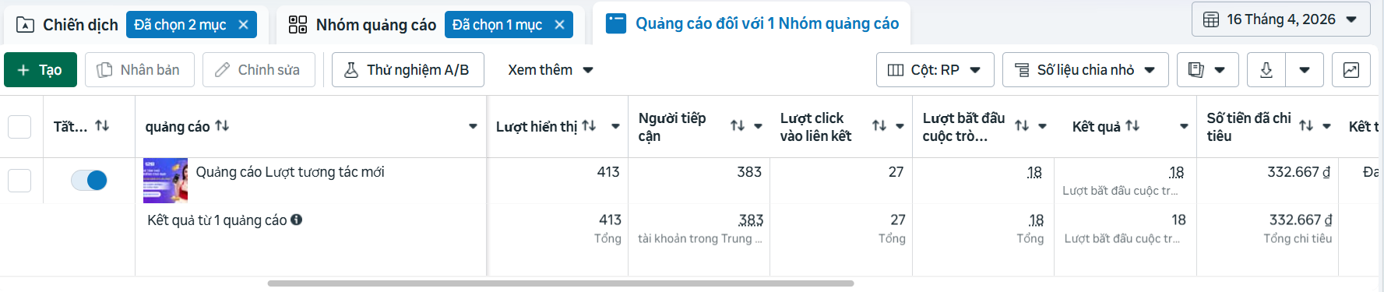The width and height of the screenshot is (1384, 292).
Task: Sort by Lượt hiển thị arrows
Action: coord(589,125)
